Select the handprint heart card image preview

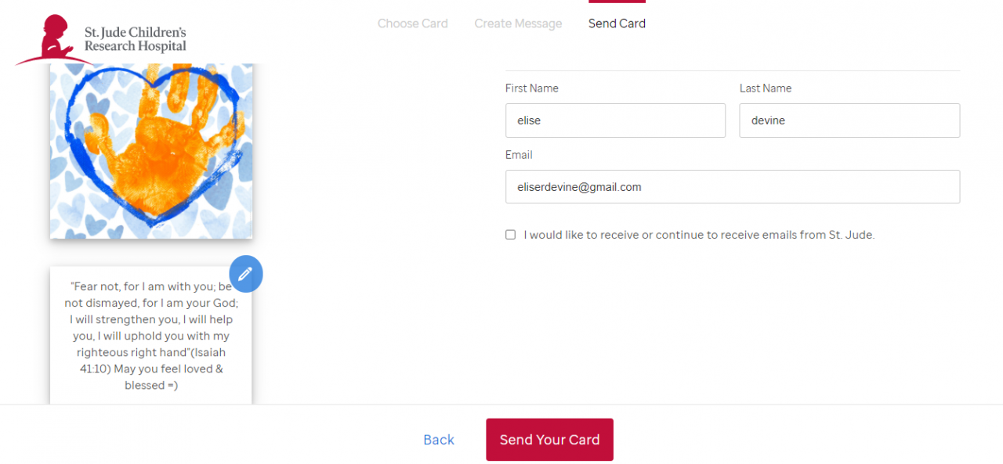(x=151, y=151)
